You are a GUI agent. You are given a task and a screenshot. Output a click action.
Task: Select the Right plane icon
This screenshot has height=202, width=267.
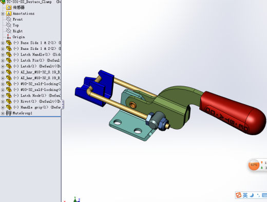(9, 31)
